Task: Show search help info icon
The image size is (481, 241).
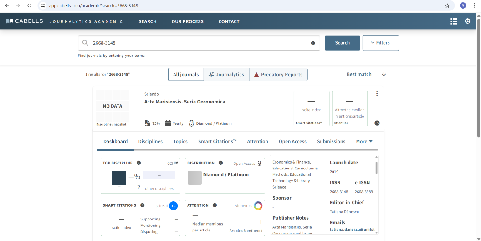Action: [x=313, y=43]
